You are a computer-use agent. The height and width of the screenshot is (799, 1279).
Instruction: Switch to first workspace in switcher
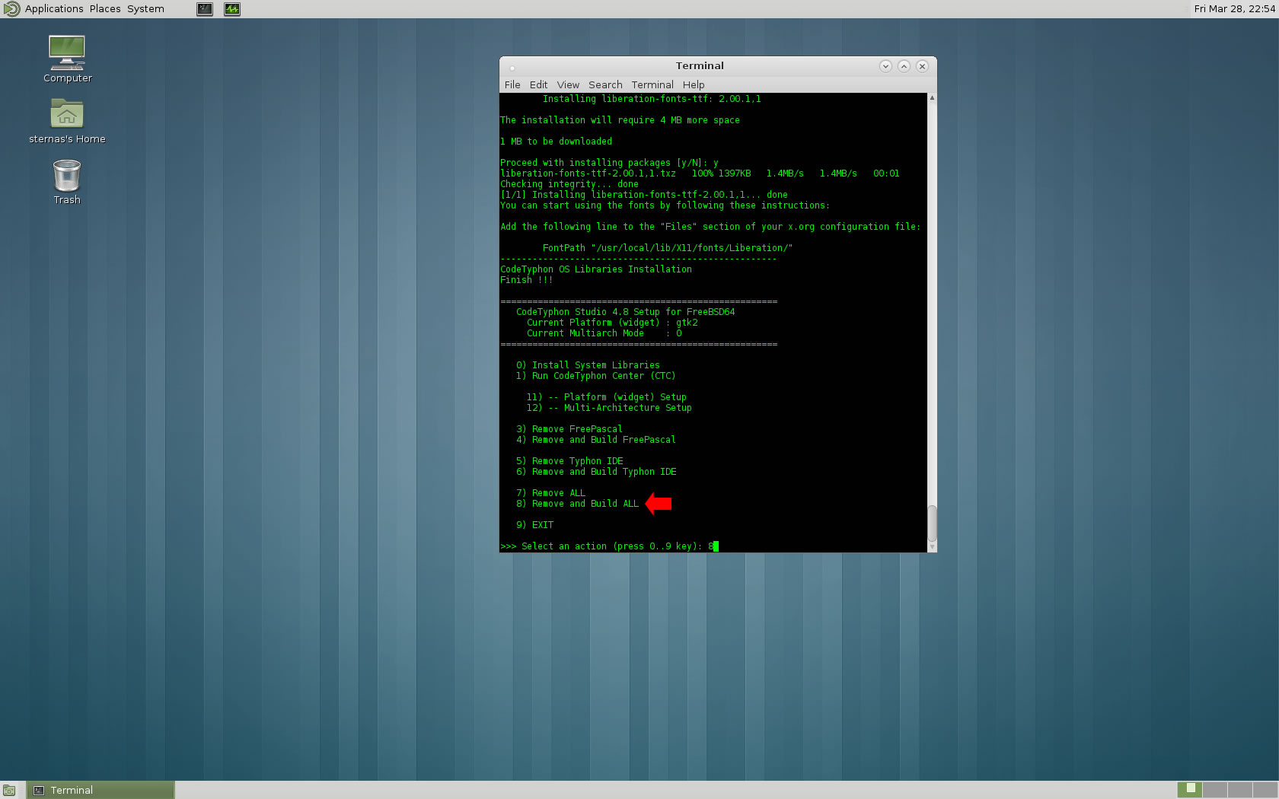(x=1190, y=790)
